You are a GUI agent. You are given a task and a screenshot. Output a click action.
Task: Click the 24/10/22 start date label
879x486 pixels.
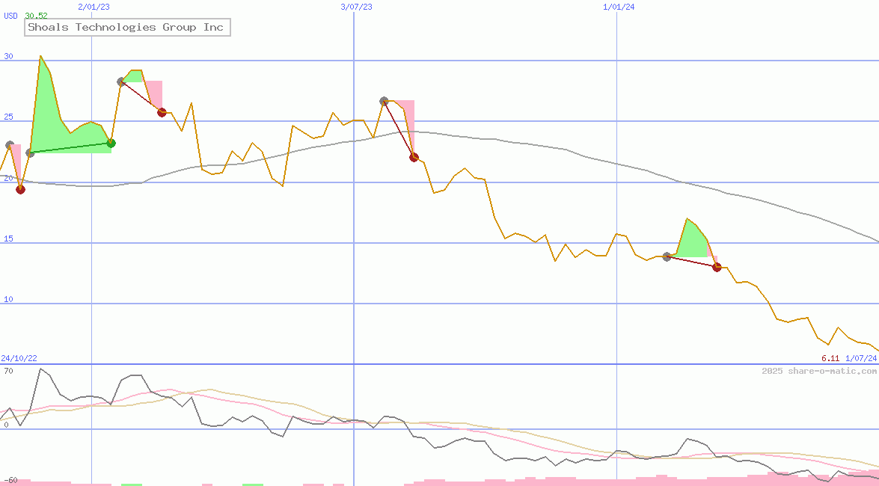(19, 359)
